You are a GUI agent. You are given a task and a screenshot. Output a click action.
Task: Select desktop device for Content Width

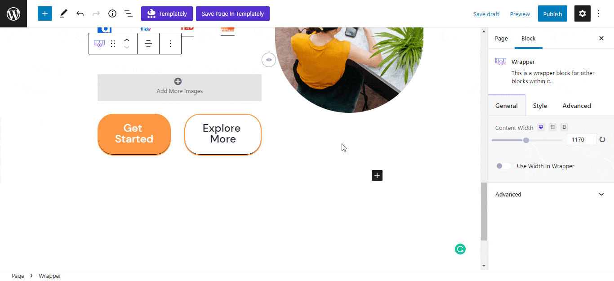click(x=541, y=127)
